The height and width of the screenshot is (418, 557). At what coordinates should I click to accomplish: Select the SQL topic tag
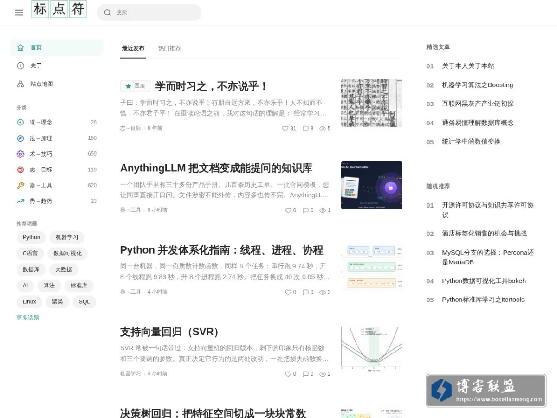[84, 302]
